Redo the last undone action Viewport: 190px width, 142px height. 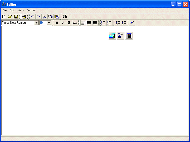38,17
